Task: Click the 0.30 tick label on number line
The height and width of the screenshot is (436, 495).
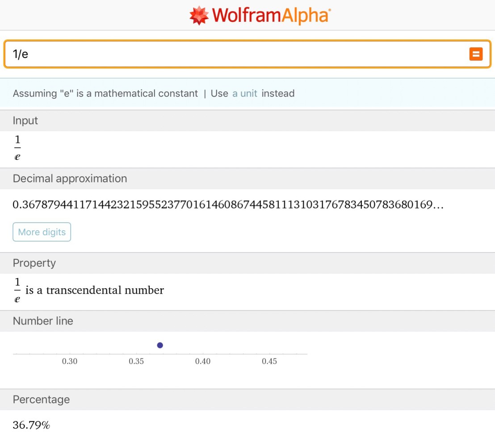Action: (70, 361)
